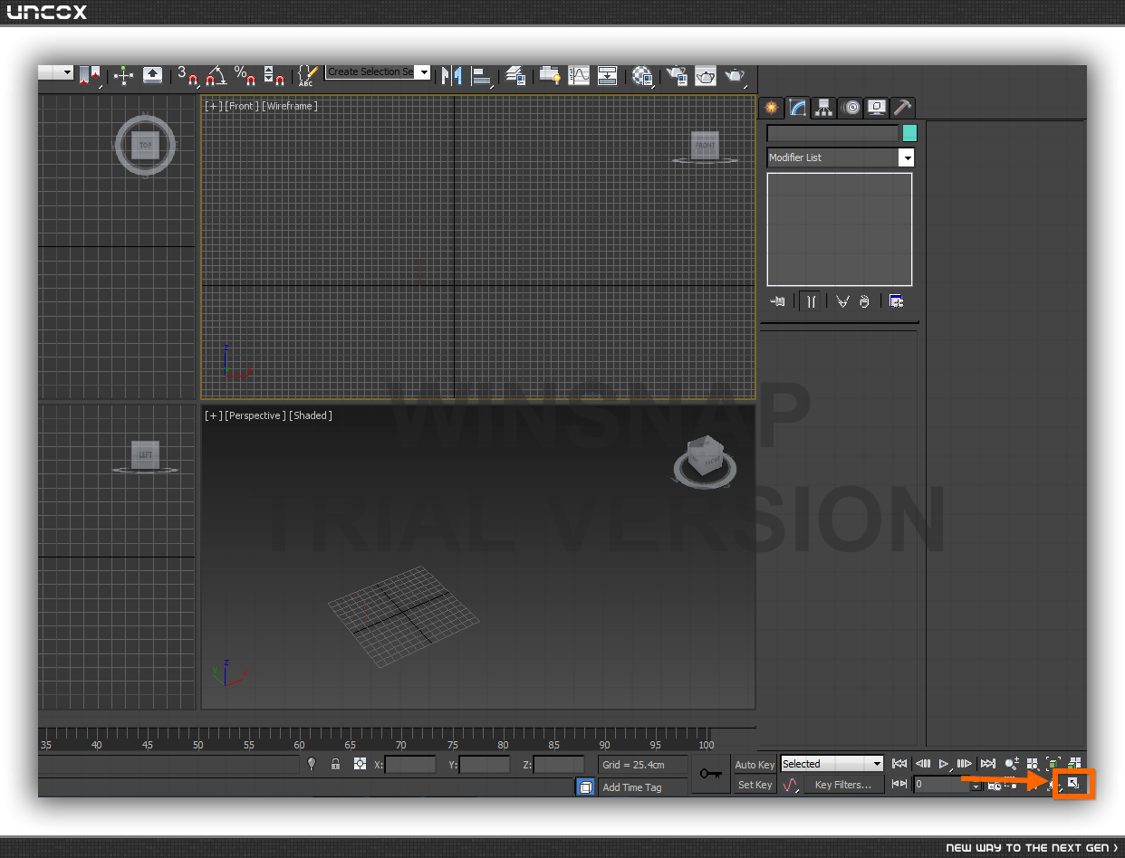Open the [Perspective] viewport label menu
This screenshot has height=858, width=1125.
256,415
